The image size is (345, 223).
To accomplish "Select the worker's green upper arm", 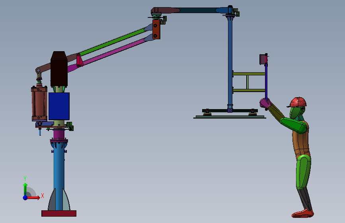I will 294,125.
